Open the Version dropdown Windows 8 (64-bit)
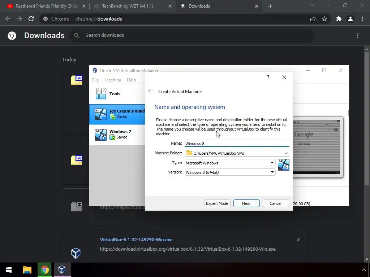Image resolution: width=370 pixels, height=277 pixels. (230, 172)
